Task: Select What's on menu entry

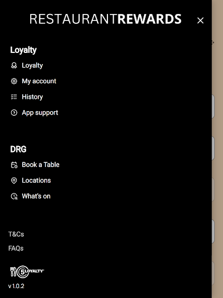Action: [36, 196]
